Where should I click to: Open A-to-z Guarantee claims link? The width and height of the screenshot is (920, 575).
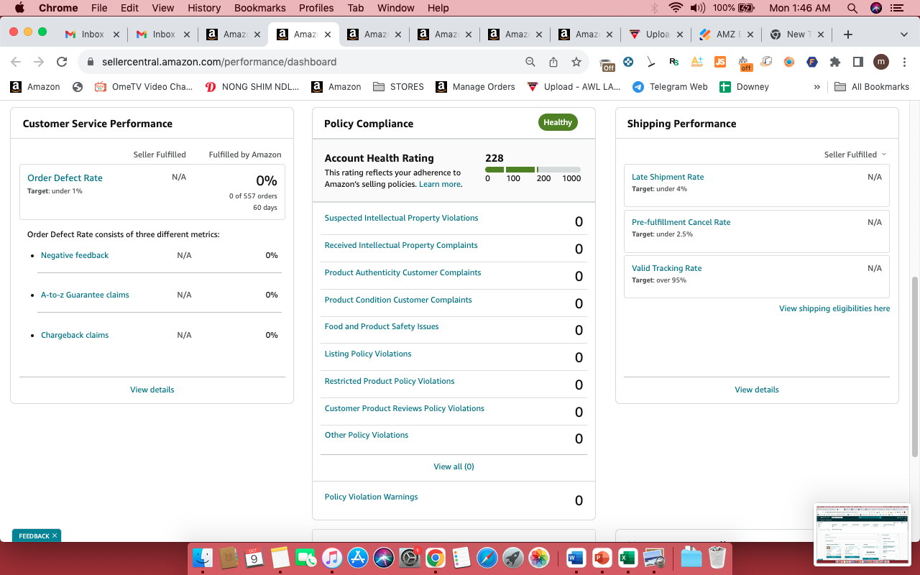[85, 295]
